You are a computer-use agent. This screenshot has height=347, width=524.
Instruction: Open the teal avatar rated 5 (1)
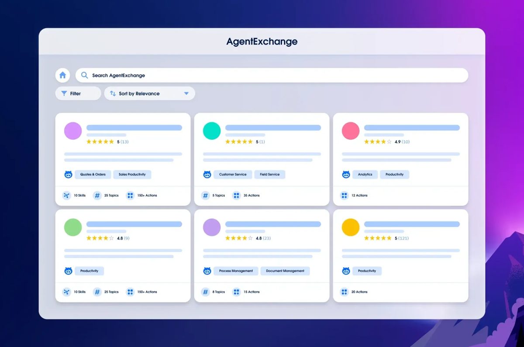click(212, 131)
